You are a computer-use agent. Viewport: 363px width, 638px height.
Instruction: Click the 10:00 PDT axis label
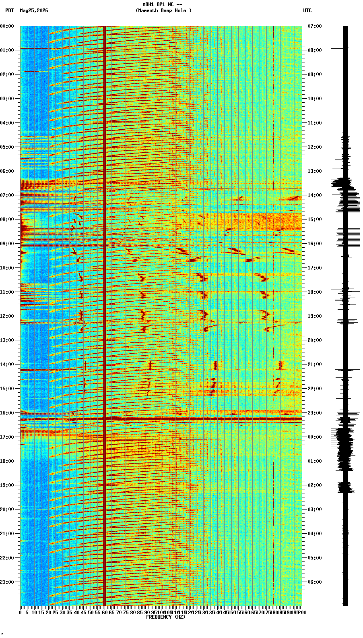point(7,268)
